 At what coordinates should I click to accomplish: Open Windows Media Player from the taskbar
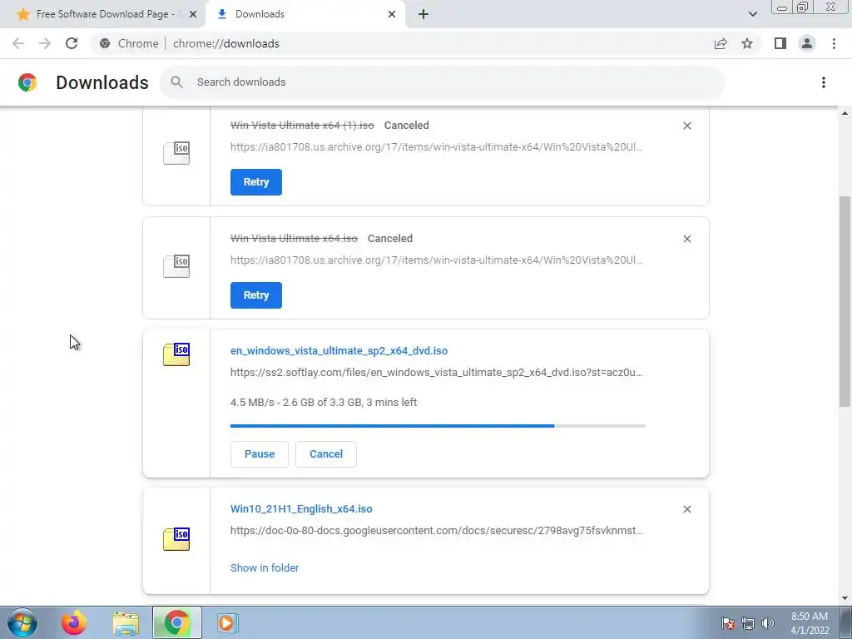click(x=226, y=623)
